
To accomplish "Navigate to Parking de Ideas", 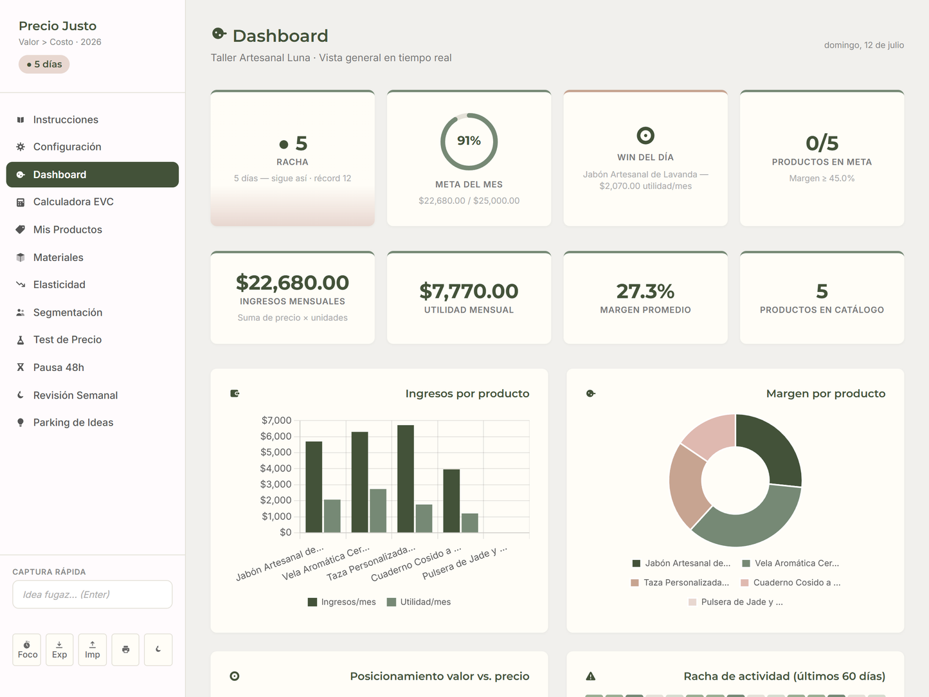I will point(93,422).
